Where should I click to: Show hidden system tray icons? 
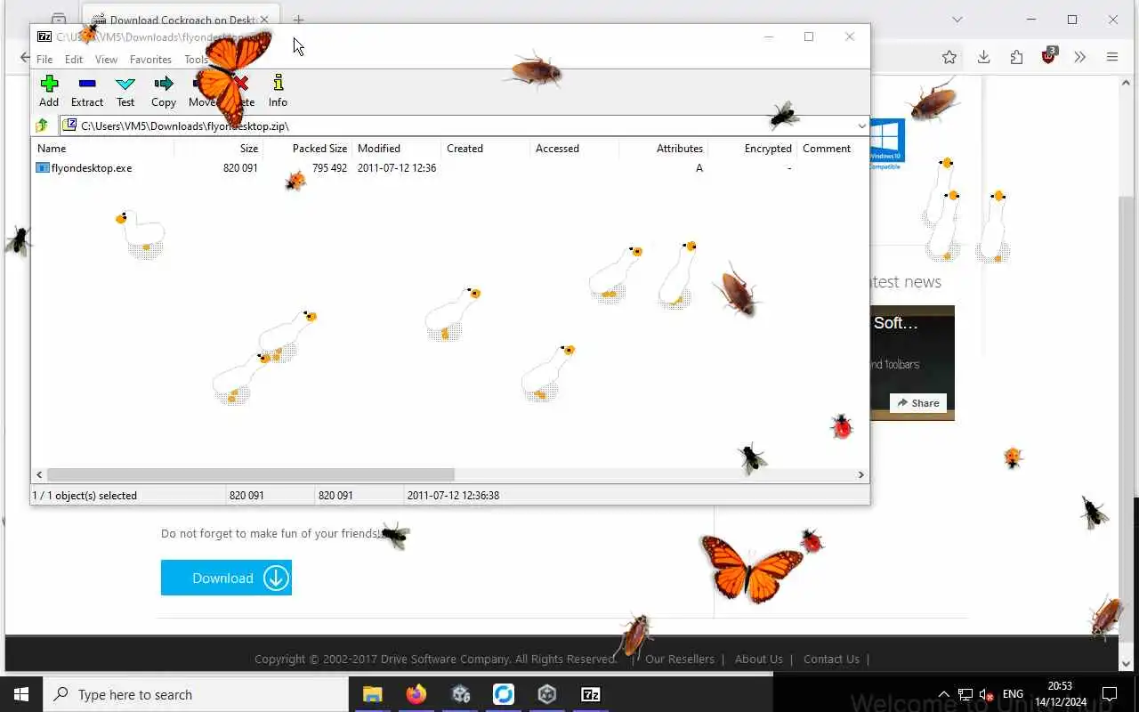(944, 694)
